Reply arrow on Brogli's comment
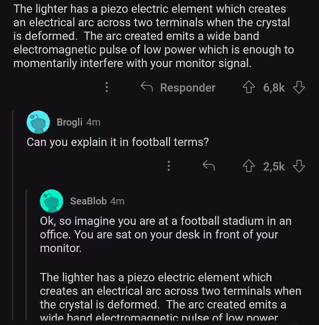The image size is (319, 325). click(x=209, y=166)
